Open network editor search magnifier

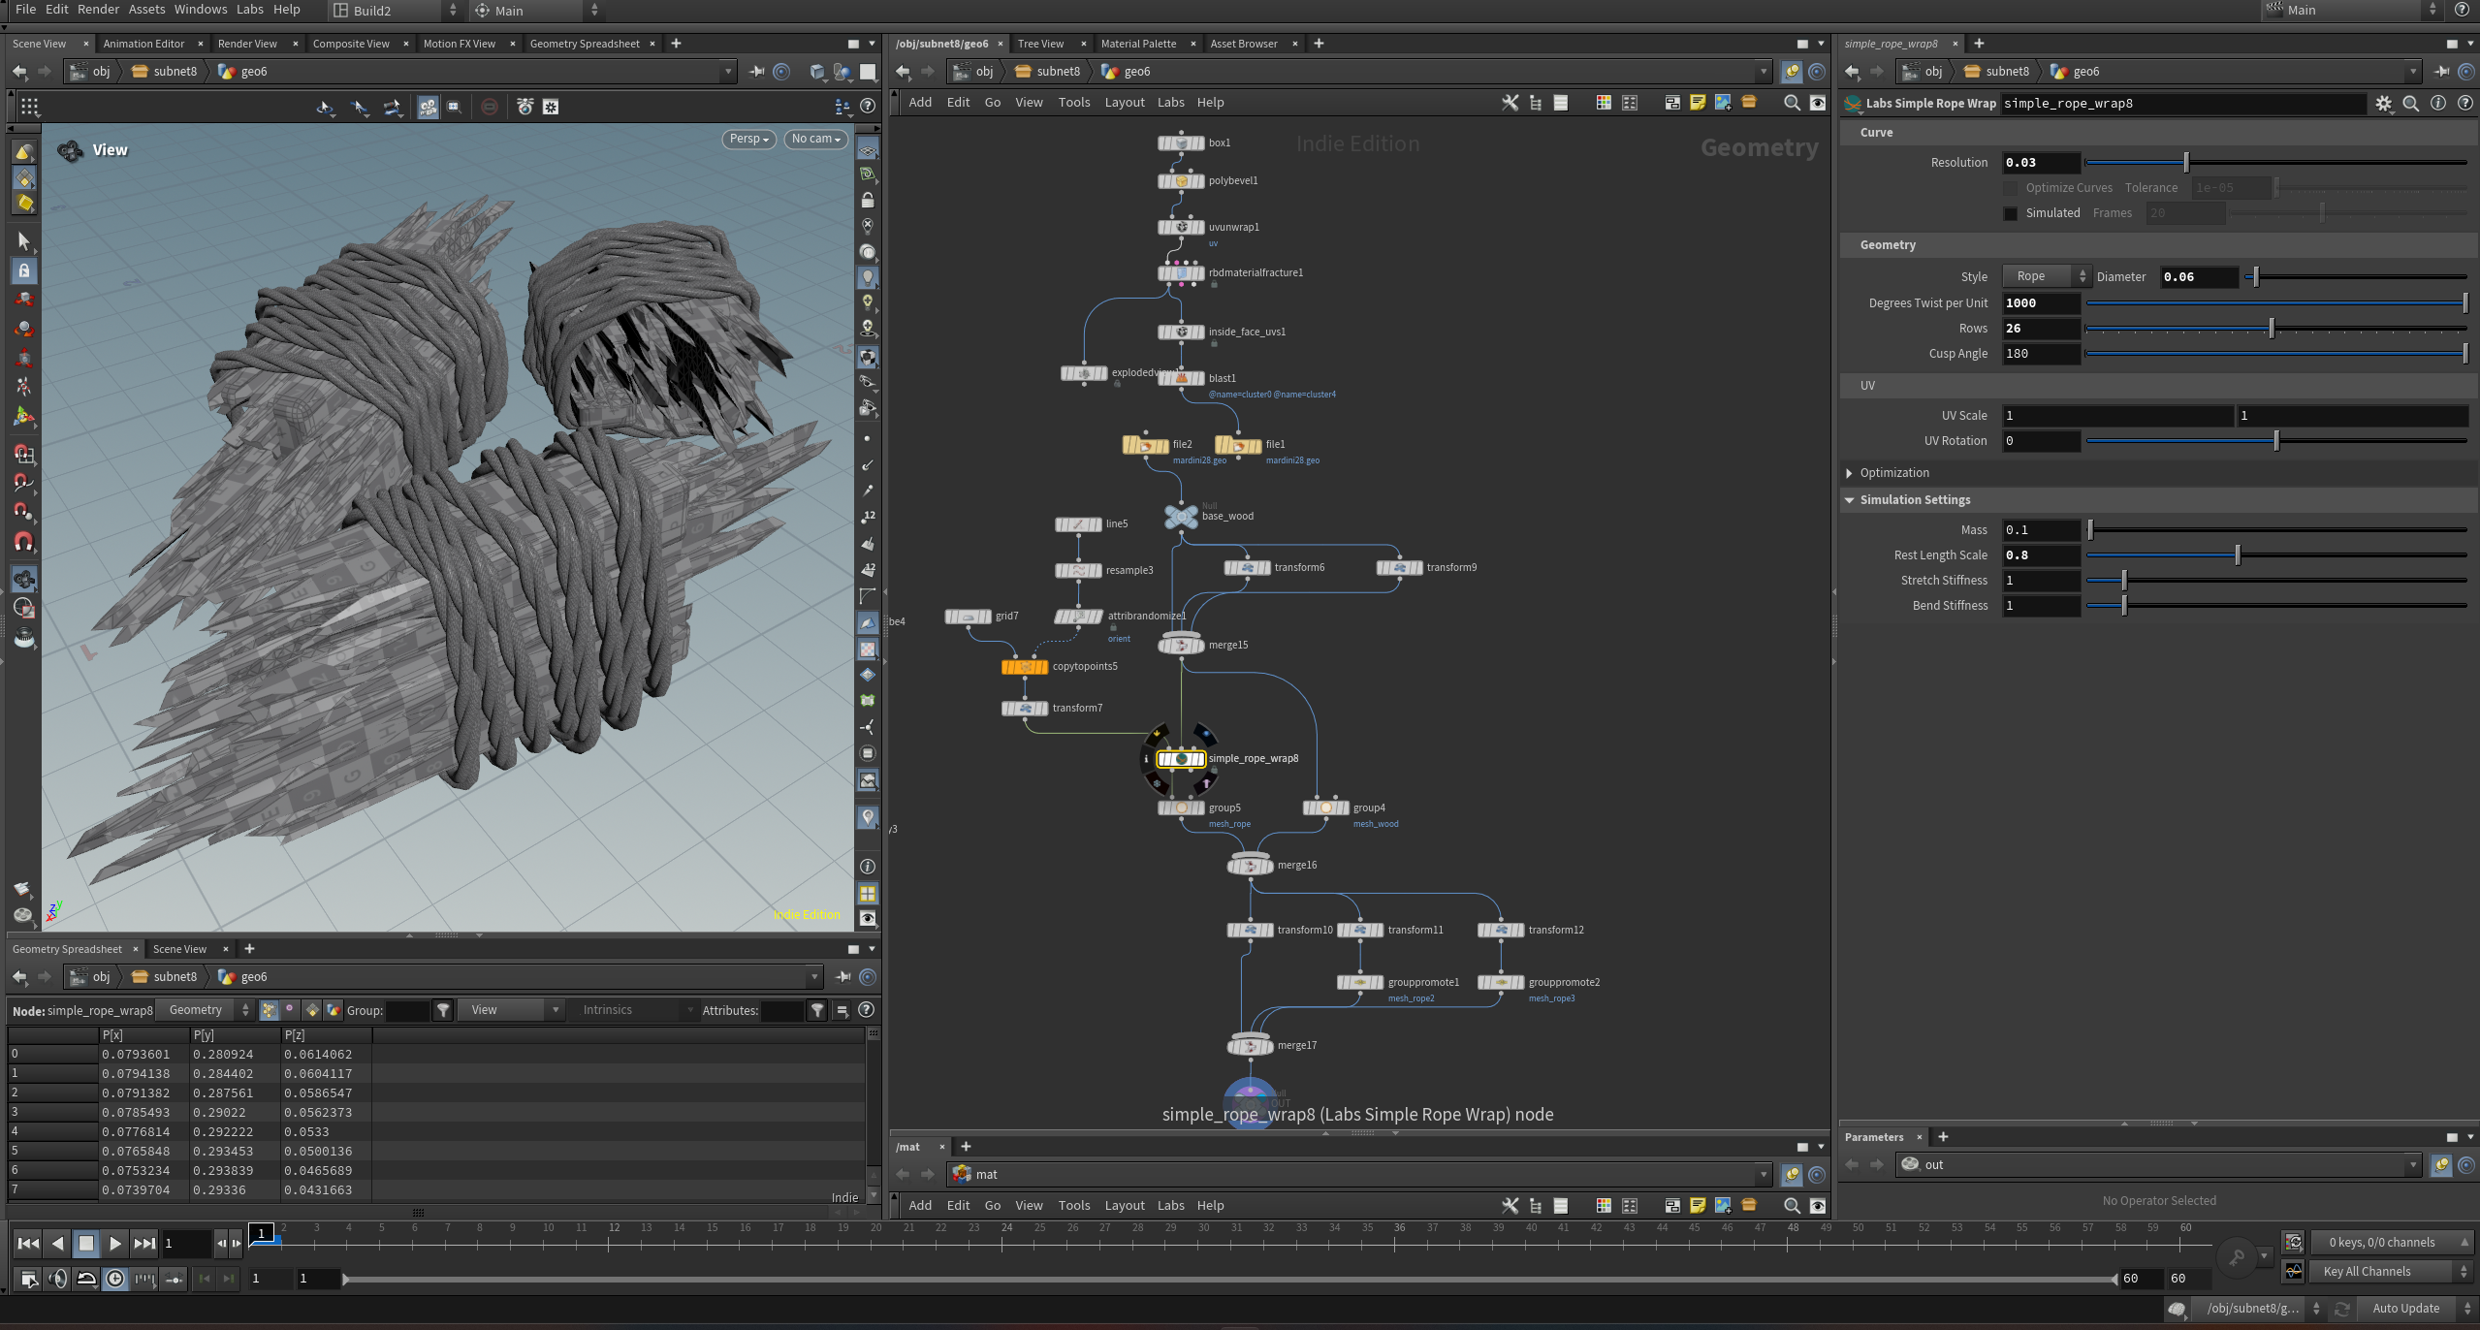click(1792, 103)
